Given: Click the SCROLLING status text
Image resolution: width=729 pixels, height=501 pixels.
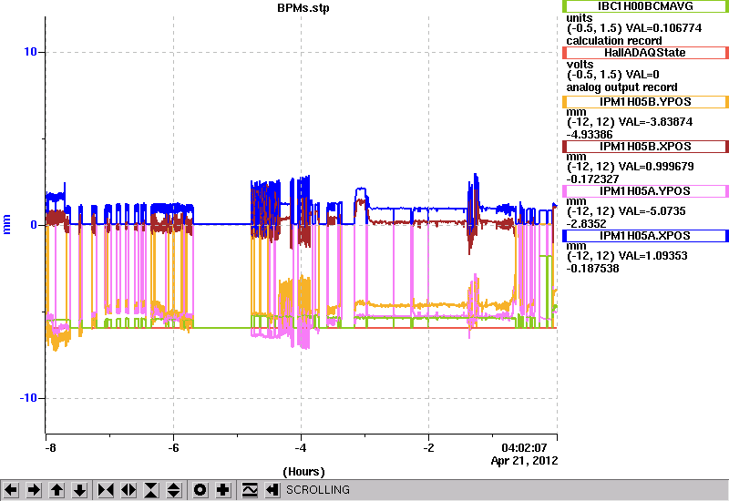Looking at the screenshot, I should (318, 490).
